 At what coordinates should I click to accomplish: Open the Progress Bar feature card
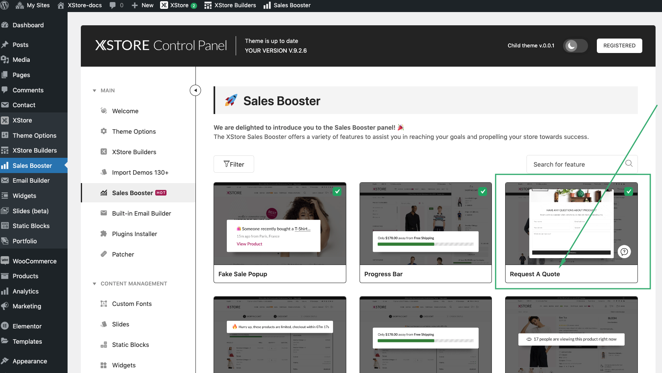426,233
